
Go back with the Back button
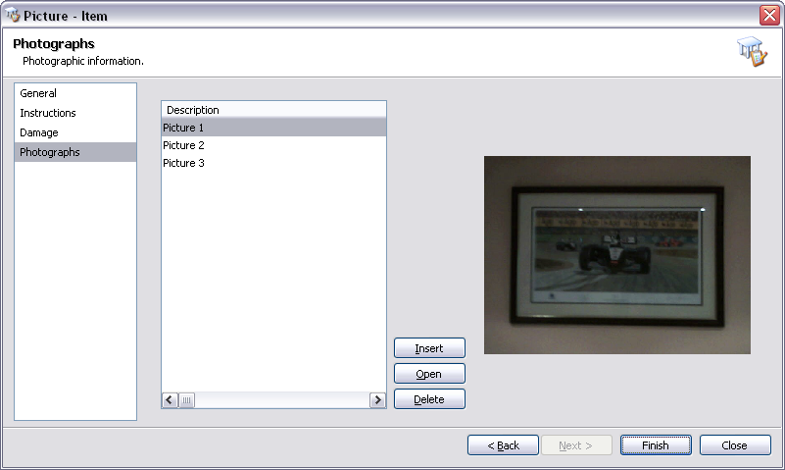click(x=503, y=445)
